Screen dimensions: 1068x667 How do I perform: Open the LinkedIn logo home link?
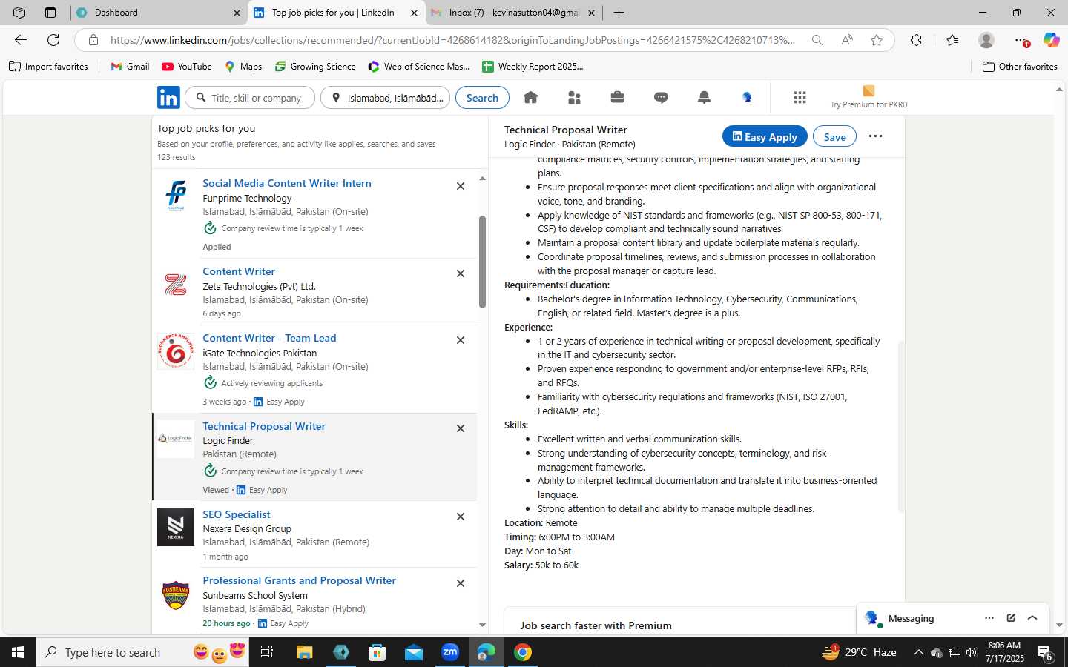(168, 98)
